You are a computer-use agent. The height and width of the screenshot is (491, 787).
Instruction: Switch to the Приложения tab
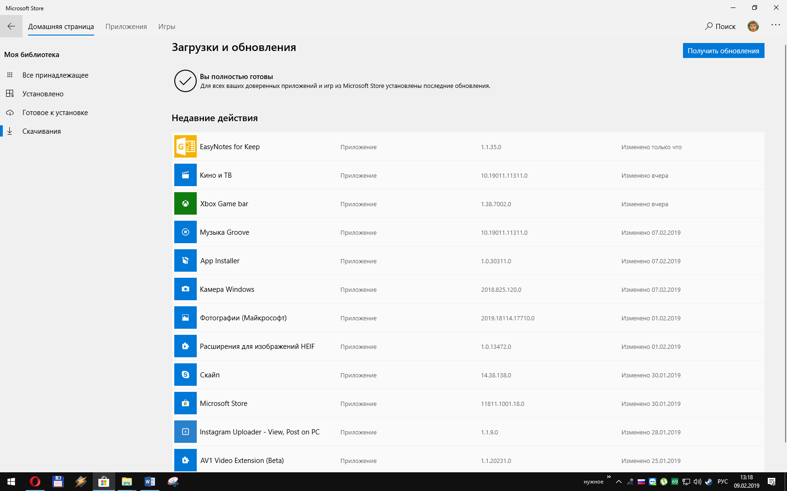pyautogui.click(x=126, y=27)
